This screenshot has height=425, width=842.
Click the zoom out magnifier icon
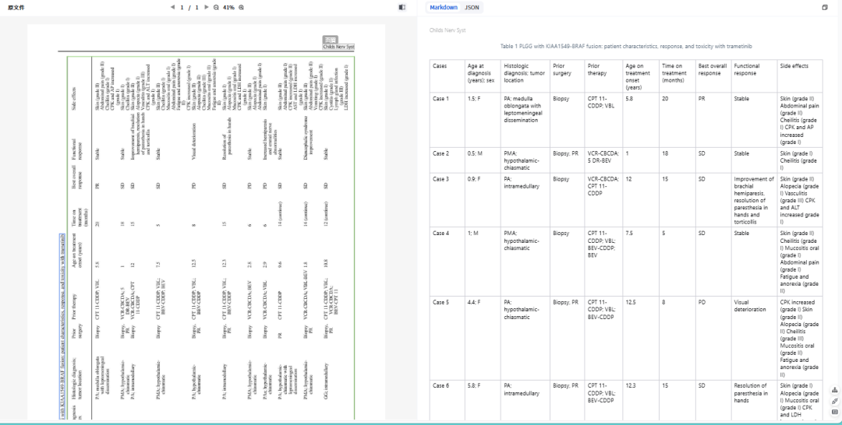[x=215, y=7]
